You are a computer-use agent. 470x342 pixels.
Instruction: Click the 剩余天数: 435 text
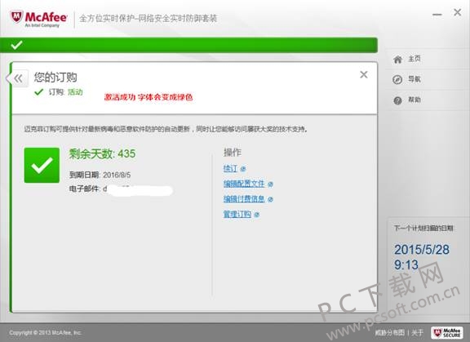(102, 153)
